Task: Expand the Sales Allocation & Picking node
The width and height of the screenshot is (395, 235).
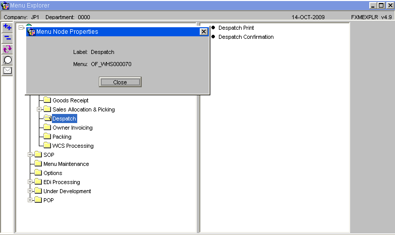Action: pyautogui.click(x=39, y=109)
